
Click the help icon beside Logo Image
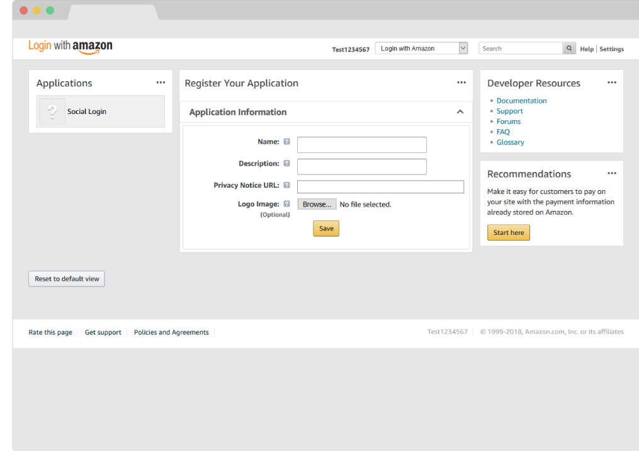(286, 204)
